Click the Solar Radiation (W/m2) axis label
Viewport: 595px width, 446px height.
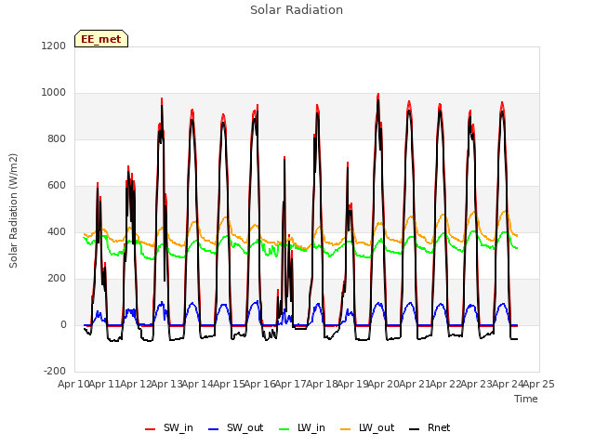click(13, 211)
